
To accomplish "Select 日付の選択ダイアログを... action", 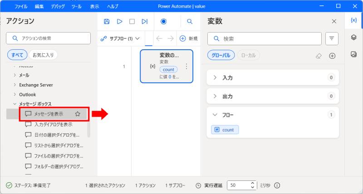I will click(53, 135).
